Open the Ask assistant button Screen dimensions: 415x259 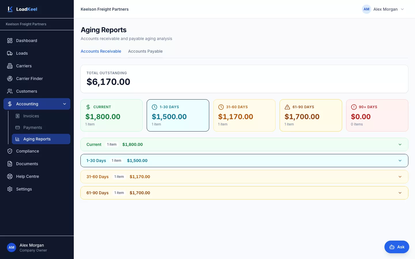coord(397,247)
